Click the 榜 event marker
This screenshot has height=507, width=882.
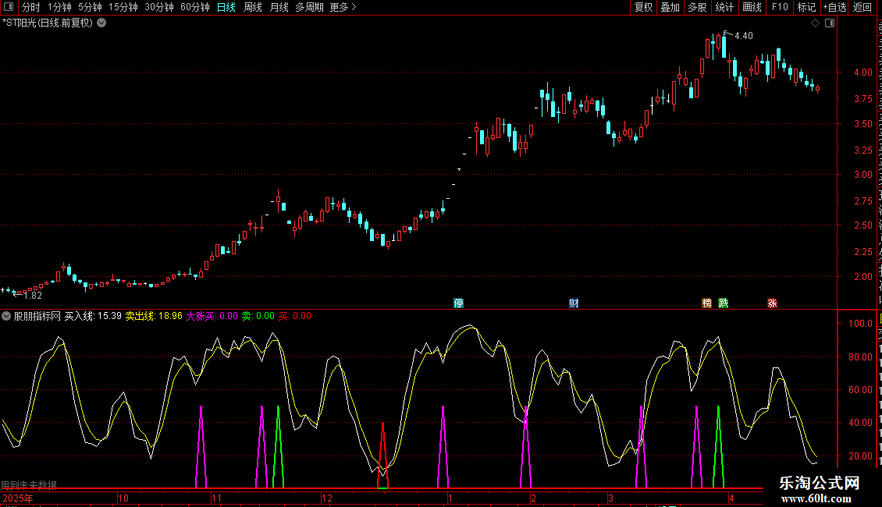[707, 303]
